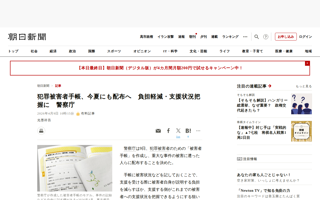This screenshot has width=320, height=200.
Task: Select 国際 navigation tab
Action: 91,51
